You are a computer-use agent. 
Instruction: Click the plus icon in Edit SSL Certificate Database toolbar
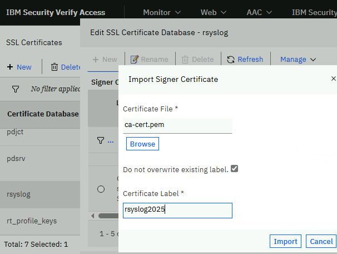pos(96,60)
